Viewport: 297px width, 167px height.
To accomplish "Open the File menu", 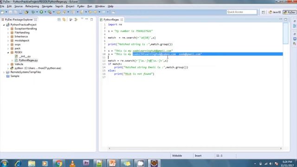I will [2, 6].
